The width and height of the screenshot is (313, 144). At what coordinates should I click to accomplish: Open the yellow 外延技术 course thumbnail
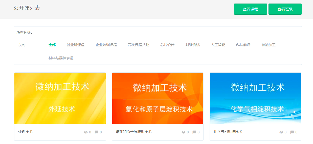coord(60,98)
